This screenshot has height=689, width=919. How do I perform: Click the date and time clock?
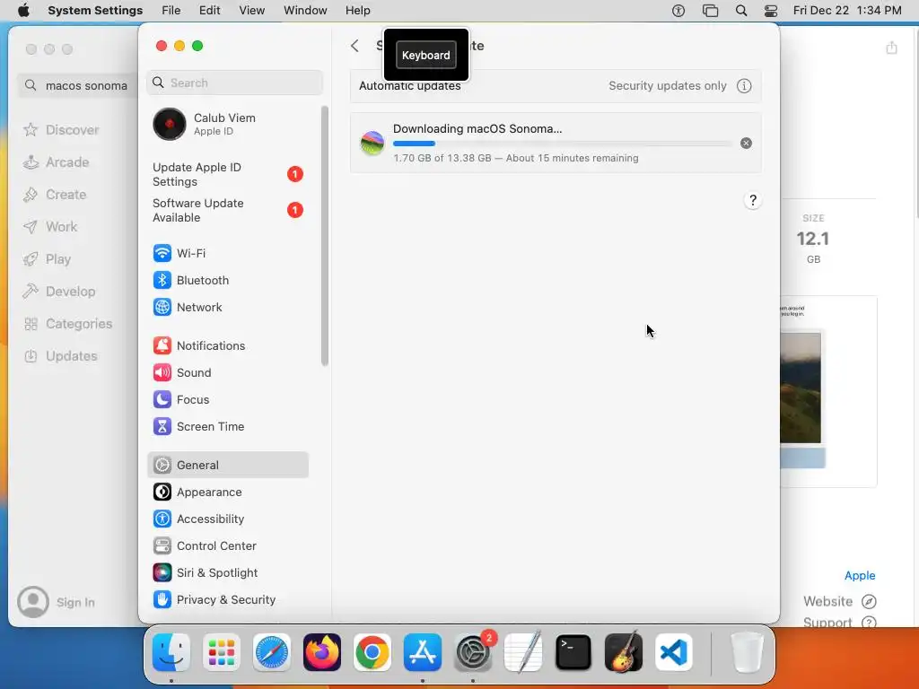(x=847, y=11)
